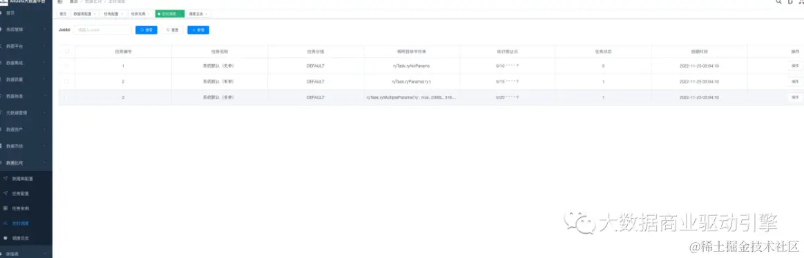Expand the 数据平台 sidebar menu chevron
The height and width of the screenshot is (258, 804).
point(45,46)
